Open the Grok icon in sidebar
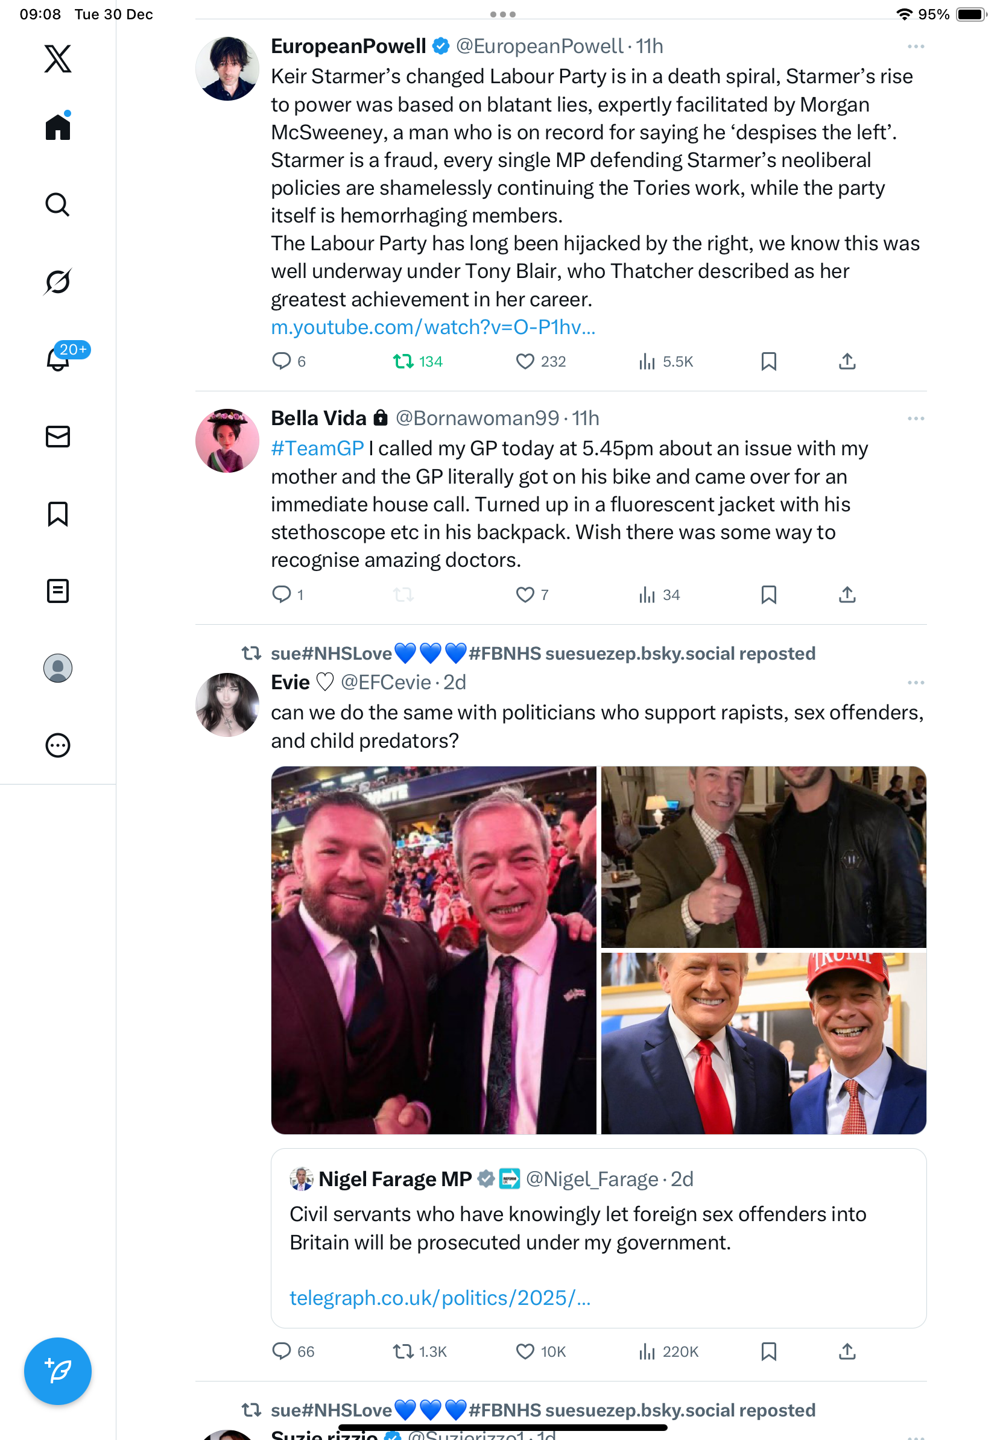The image size is (1006, 1440). [58, 282]
